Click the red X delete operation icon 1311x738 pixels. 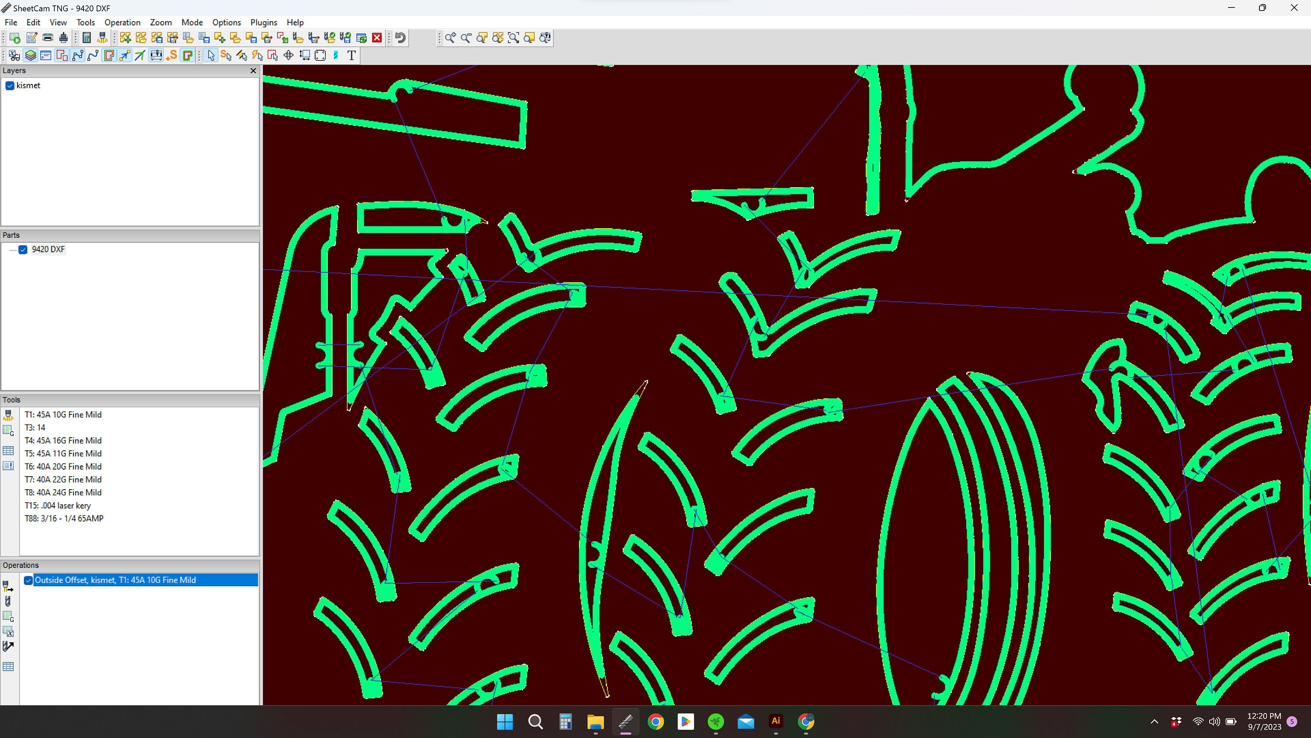coord(377,38)
